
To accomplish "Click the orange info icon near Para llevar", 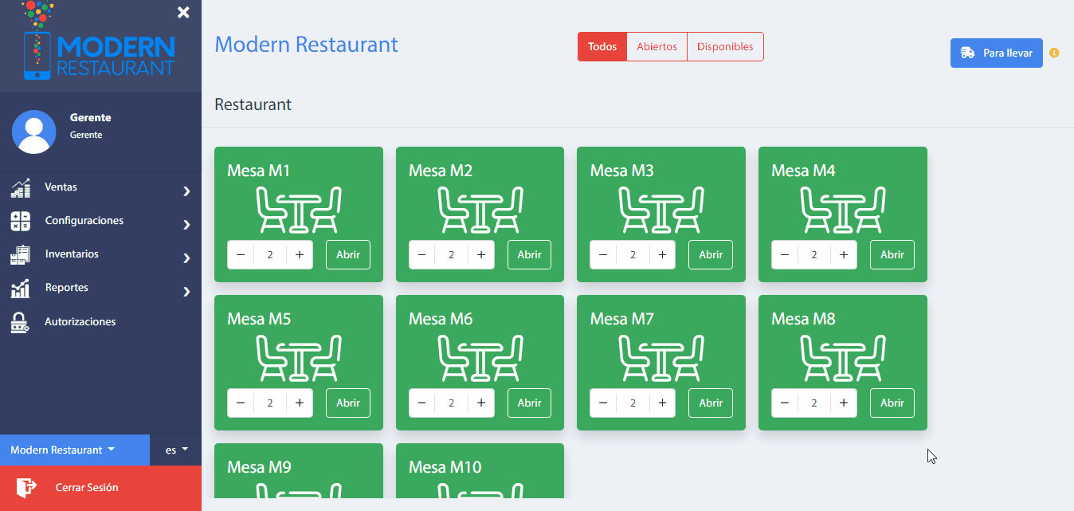I will 1054,53.
